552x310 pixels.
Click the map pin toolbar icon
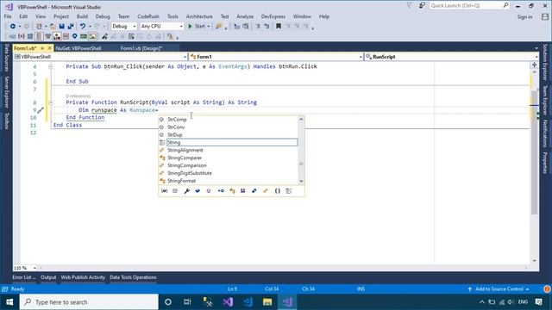pyautogui.click(x=75, y=36)
